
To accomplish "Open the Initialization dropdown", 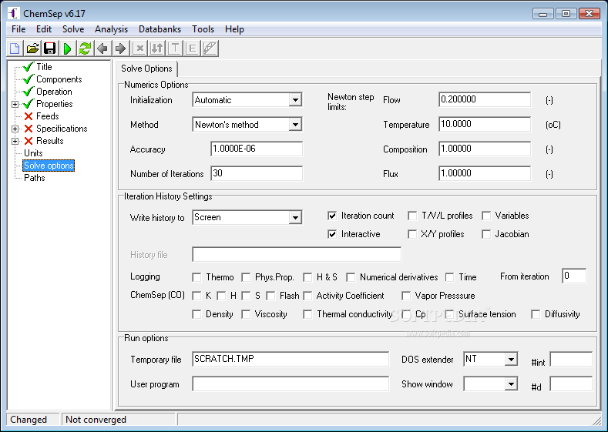I will tap(295, 100).
